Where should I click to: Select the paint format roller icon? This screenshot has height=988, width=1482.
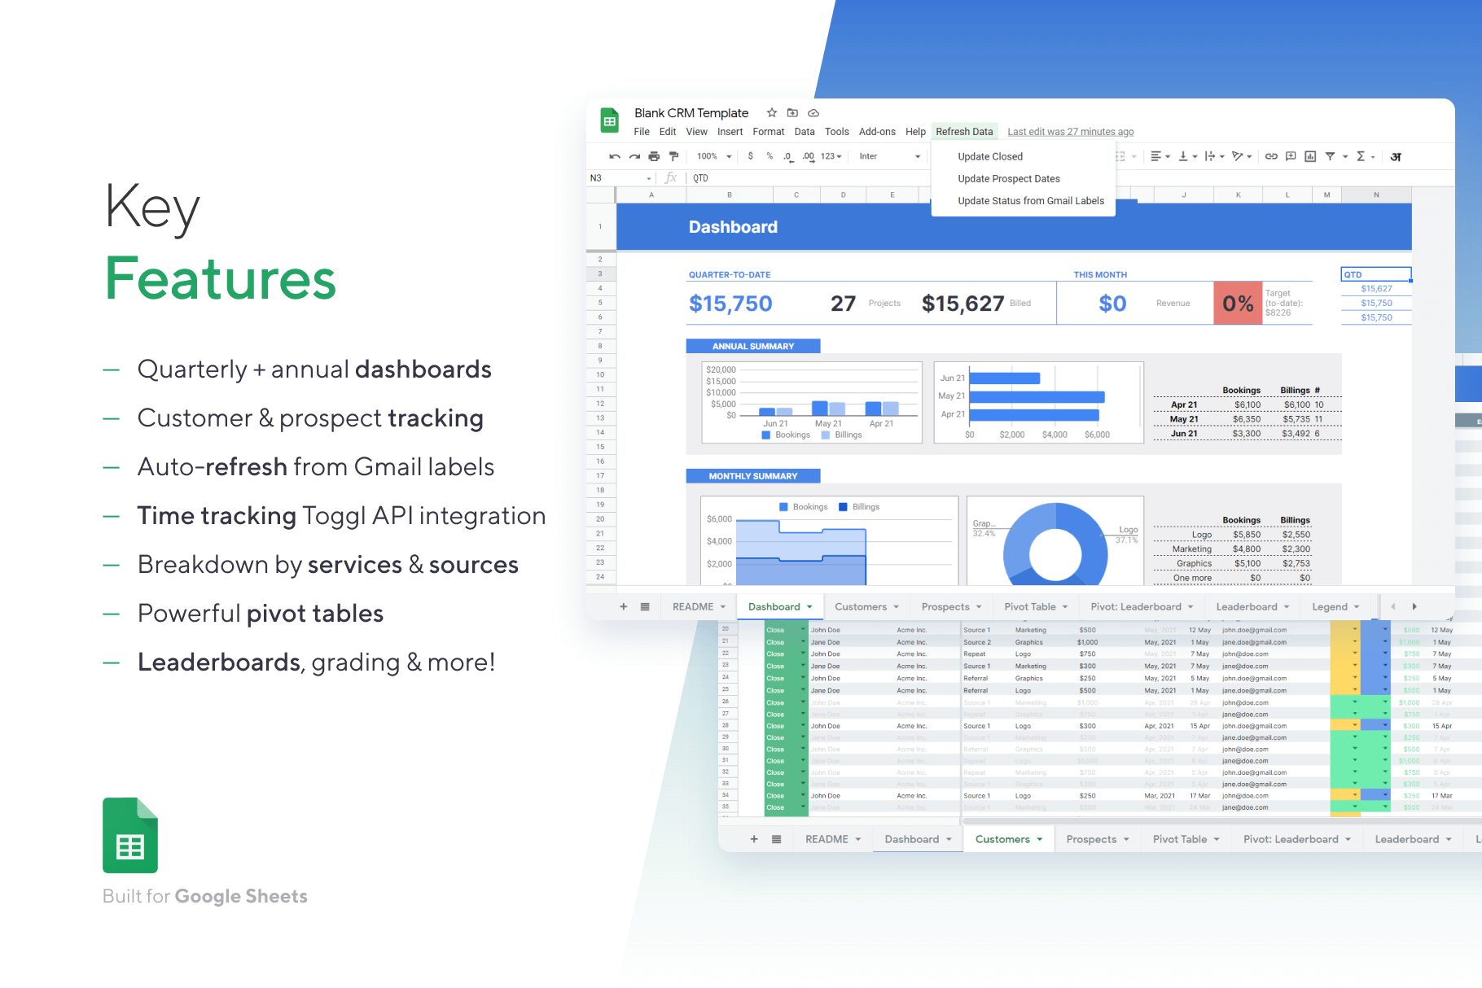[673, 156]
